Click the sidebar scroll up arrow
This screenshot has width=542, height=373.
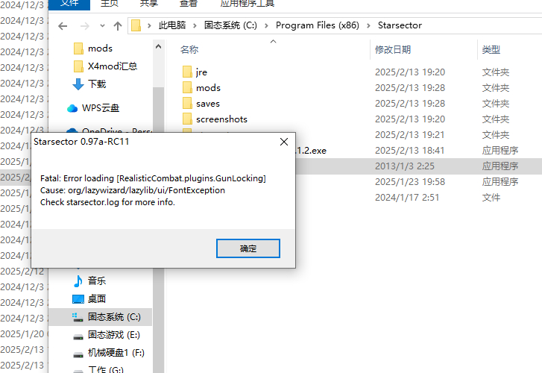tap(158, 46)
